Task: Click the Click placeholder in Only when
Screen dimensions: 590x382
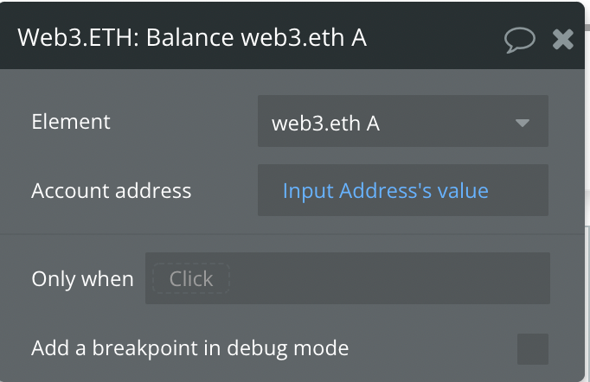Action: point(191,278)
